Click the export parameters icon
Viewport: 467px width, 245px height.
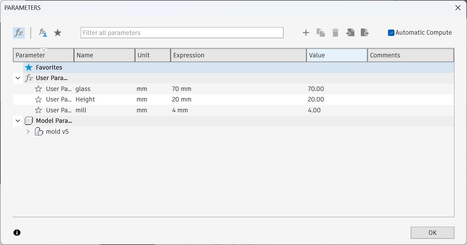pos(365,33)
